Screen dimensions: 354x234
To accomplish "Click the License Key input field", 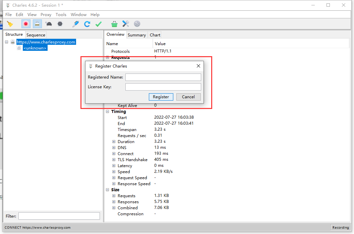I will tap(163, 87).
